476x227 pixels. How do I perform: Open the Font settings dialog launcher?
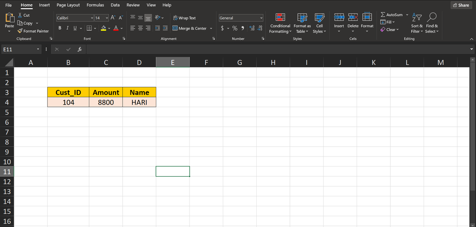tap(124, 39)
